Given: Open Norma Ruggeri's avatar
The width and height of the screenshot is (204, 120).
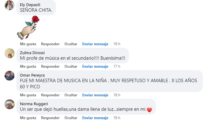Looking at the screenshot, I should pyautogui.click(x=10, y=104).
